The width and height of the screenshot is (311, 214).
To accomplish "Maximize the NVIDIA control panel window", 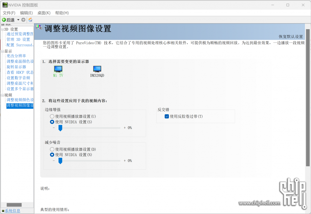I will 288,5.
